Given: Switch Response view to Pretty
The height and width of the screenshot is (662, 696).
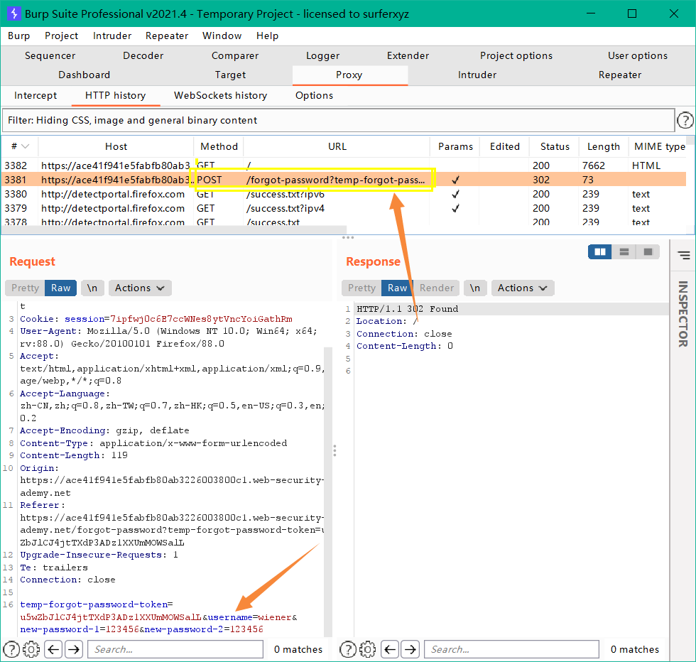Looking at the screenshot, I should point(361,288).
